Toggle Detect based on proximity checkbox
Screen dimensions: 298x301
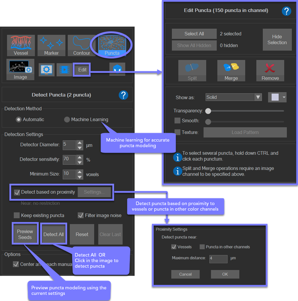[x=17, y=192]
